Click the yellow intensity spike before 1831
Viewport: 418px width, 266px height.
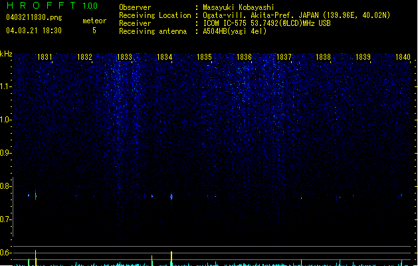tap(35, 258)
